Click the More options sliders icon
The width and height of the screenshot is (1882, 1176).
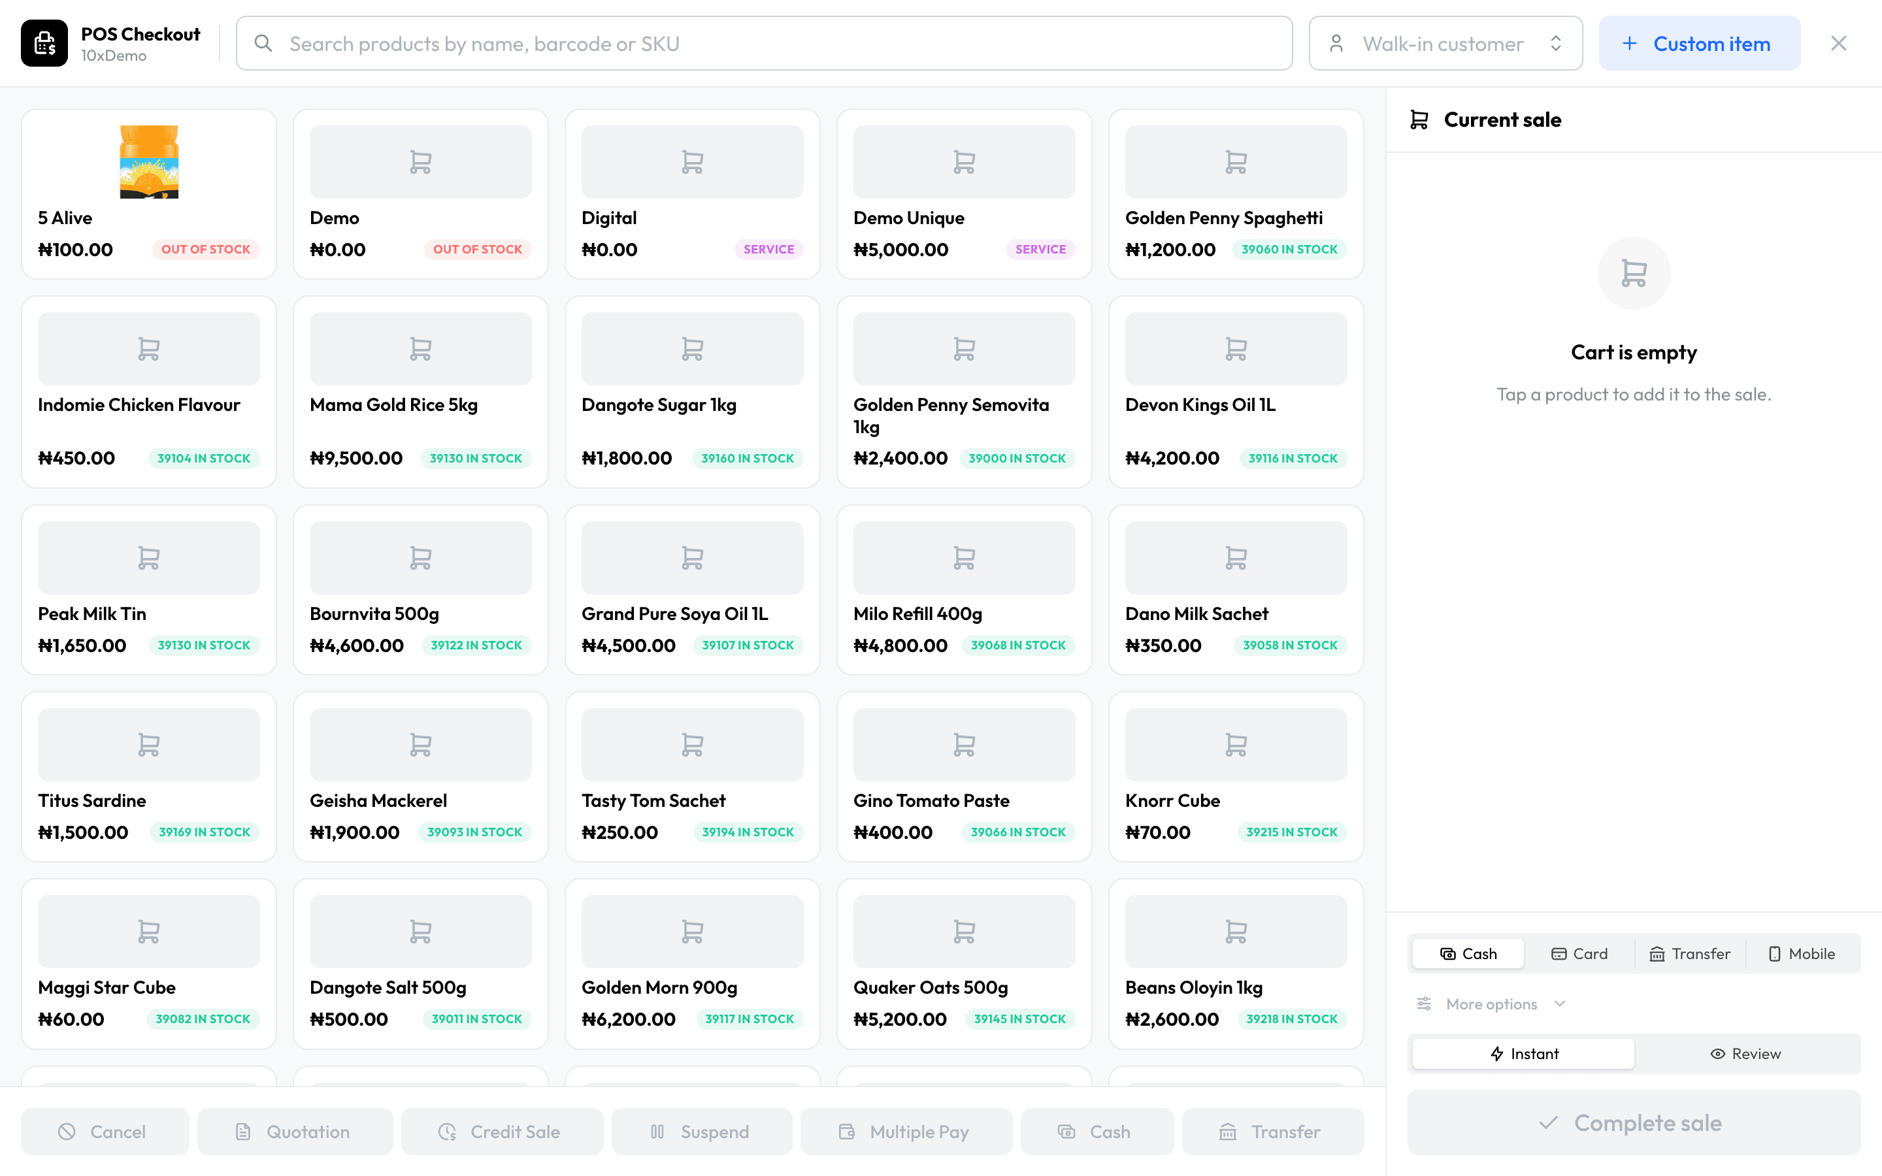pyautogui.click(x=1424, y=1004)
